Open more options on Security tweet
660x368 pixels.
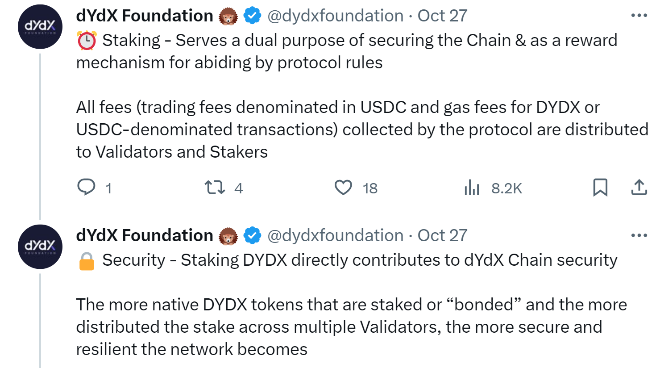point(639,235)
